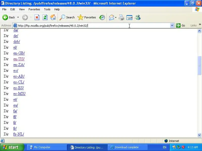Screen dimensions: 202x151
Task: Open the eo/ directory link
Action: (16, 70)
